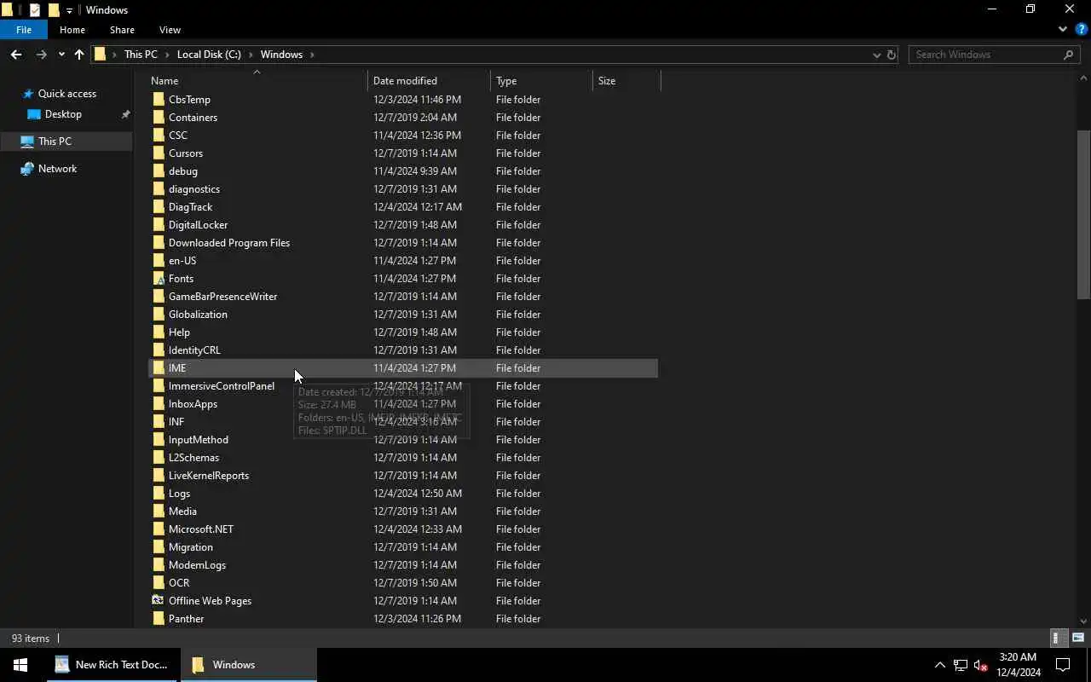Sort by the Date modified column
This screenshot has width=1091, height=682.
430,81
